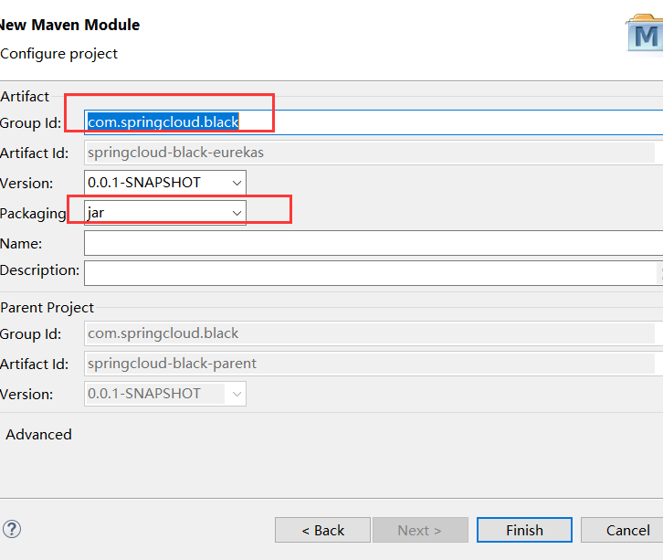This screenshot has height=560, width=663.
Task: Click the Parent Project version combo text
Action: [143, 394]
